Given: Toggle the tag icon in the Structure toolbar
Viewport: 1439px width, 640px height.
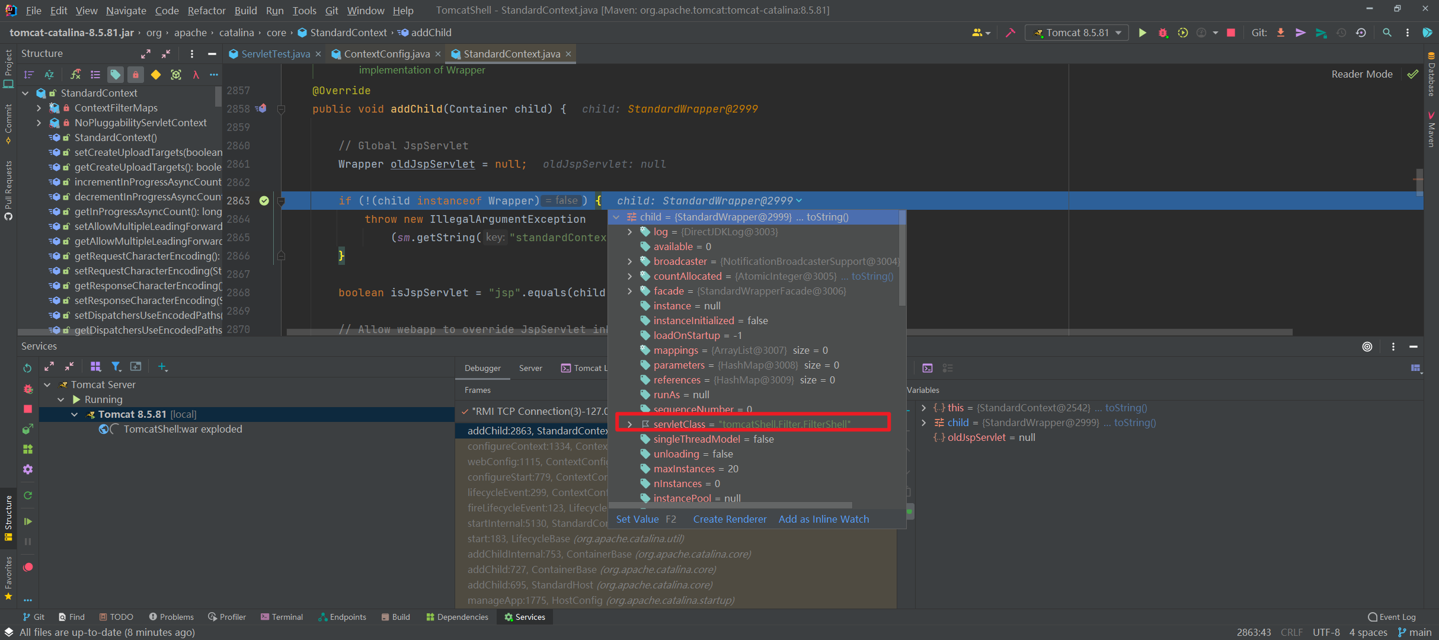Looking at the screenshot, I should [116, 75].
